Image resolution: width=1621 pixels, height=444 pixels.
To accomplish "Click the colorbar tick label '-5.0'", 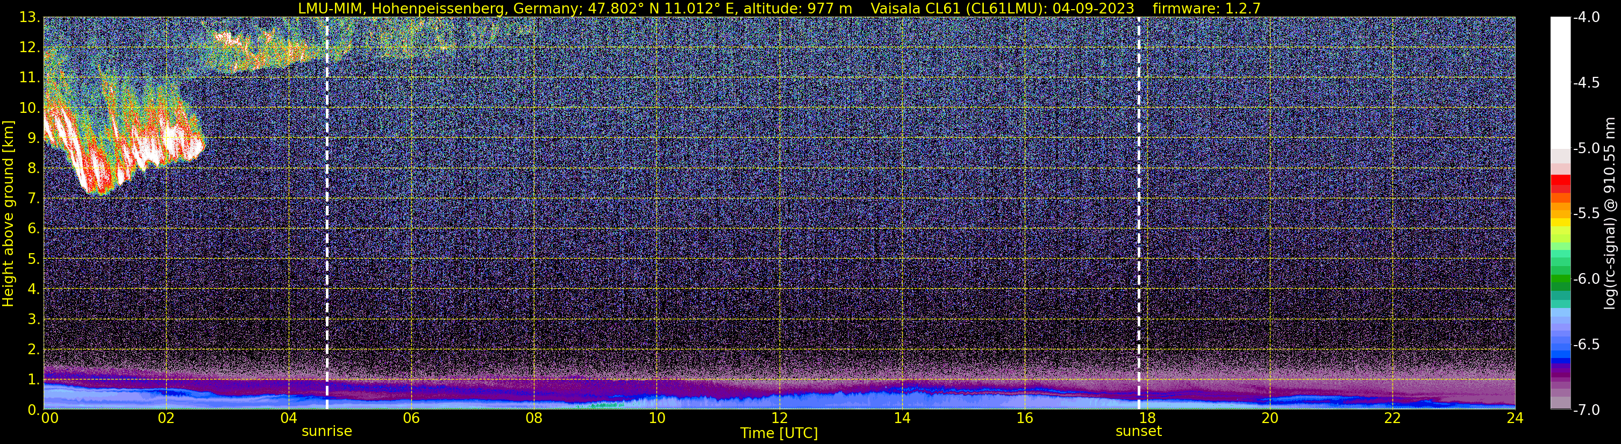I will point(1586,148).
